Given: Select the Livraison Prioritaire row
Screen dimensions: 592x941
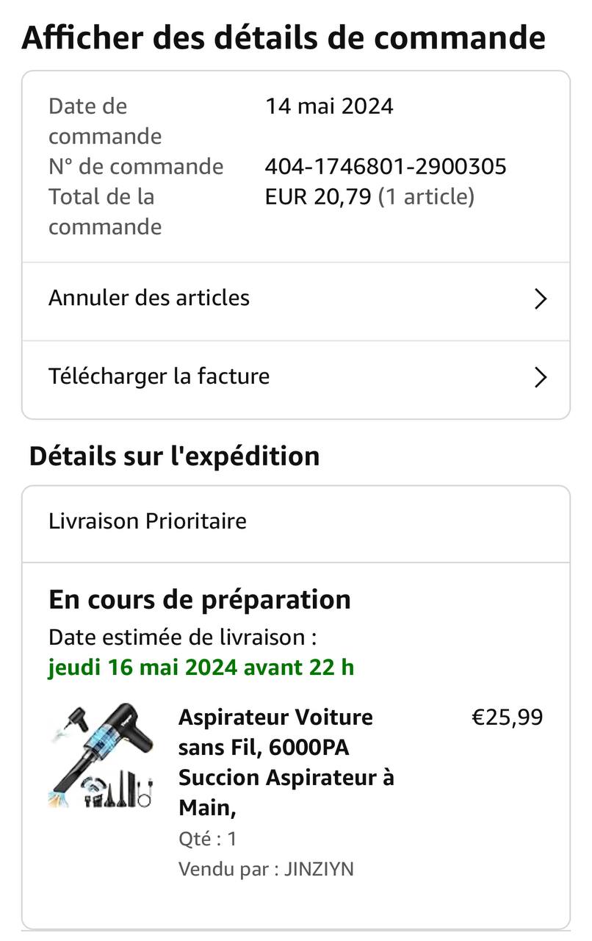Looking at the screenshot, I should click(x=148, y=521).
